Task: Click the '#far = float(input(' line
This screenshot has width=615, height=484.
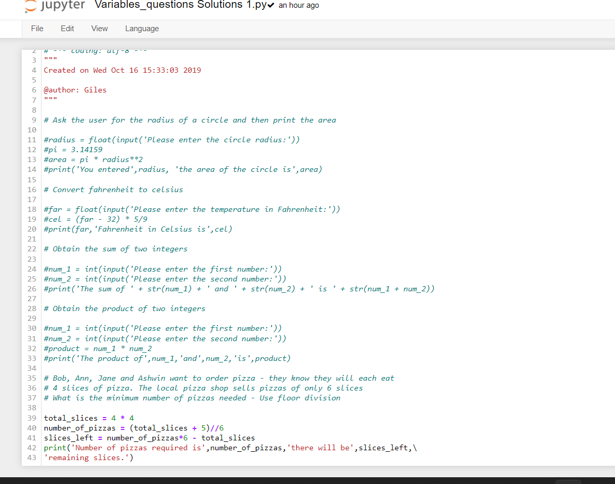Action: click(192, 209)
